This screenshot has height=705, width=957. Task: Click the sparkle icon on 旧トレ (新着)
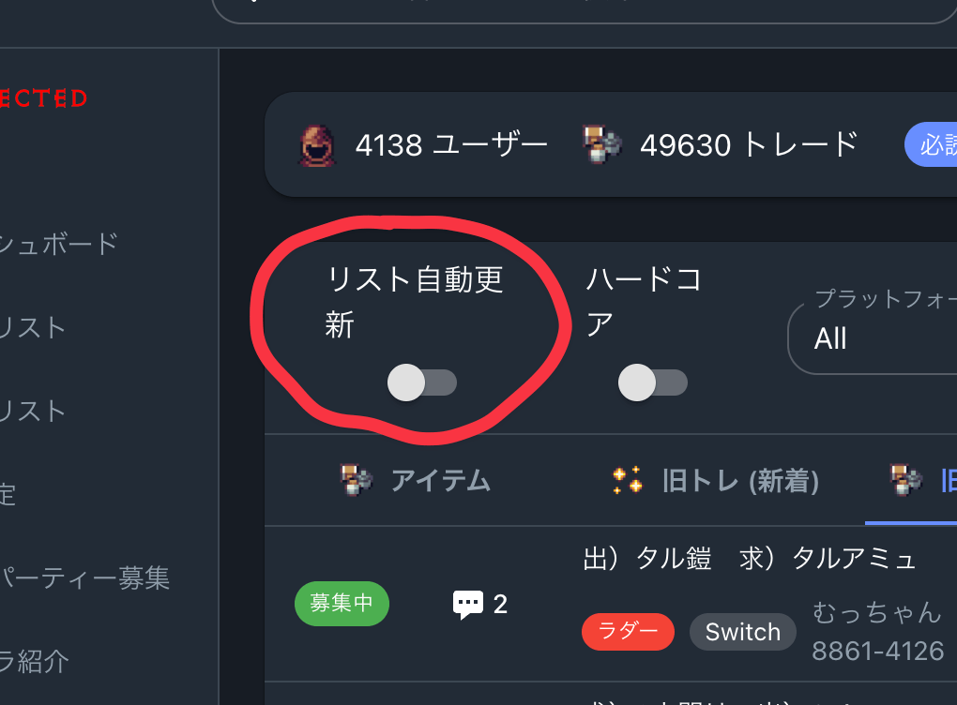[x=628, y=480]
